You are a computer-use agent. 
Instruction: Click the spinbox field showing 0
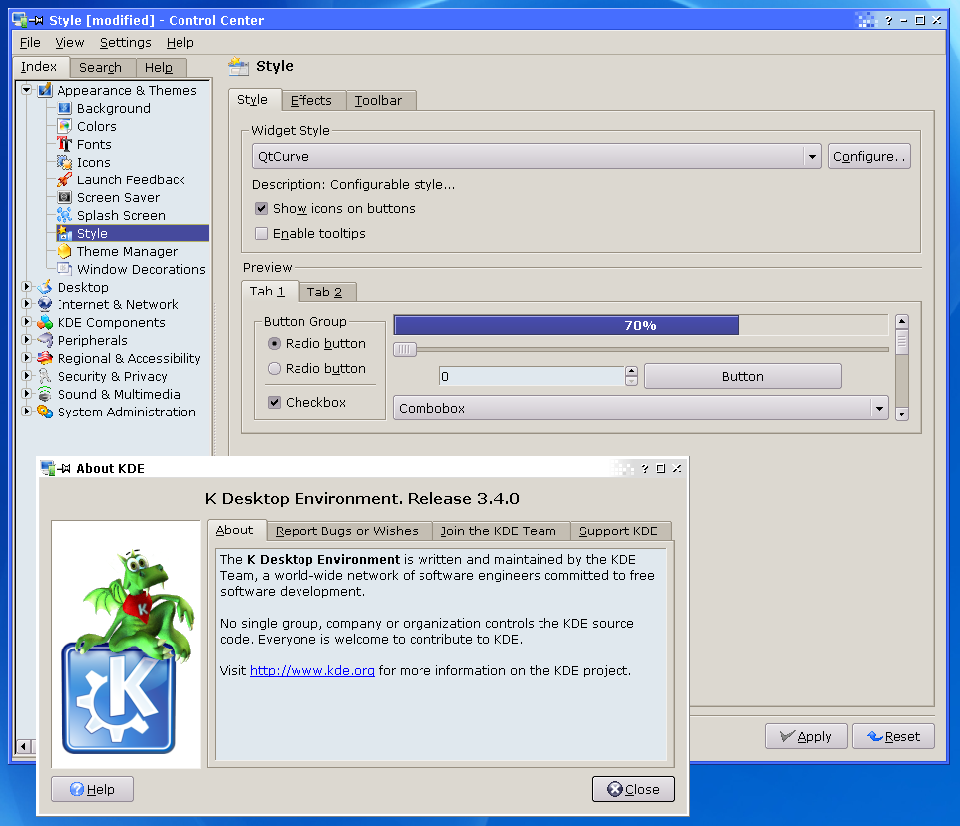point(532,376)
